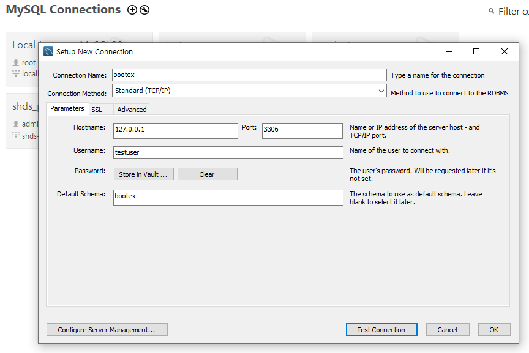Minimize the Setup New Connection dialog
This screenshot has width=529, height=353.
tap(449, 51)
